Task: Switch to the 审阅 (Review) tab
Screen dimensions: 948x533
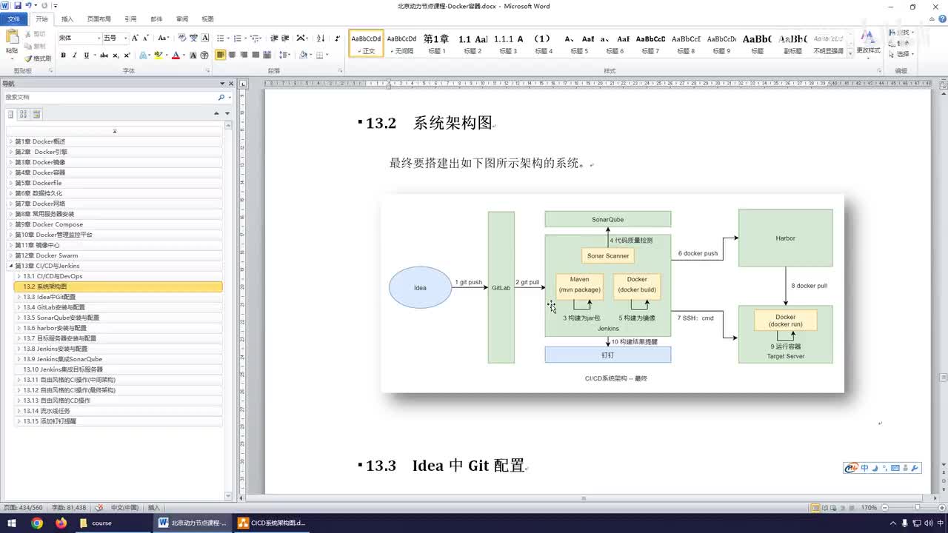Action: tap(181, 19)
